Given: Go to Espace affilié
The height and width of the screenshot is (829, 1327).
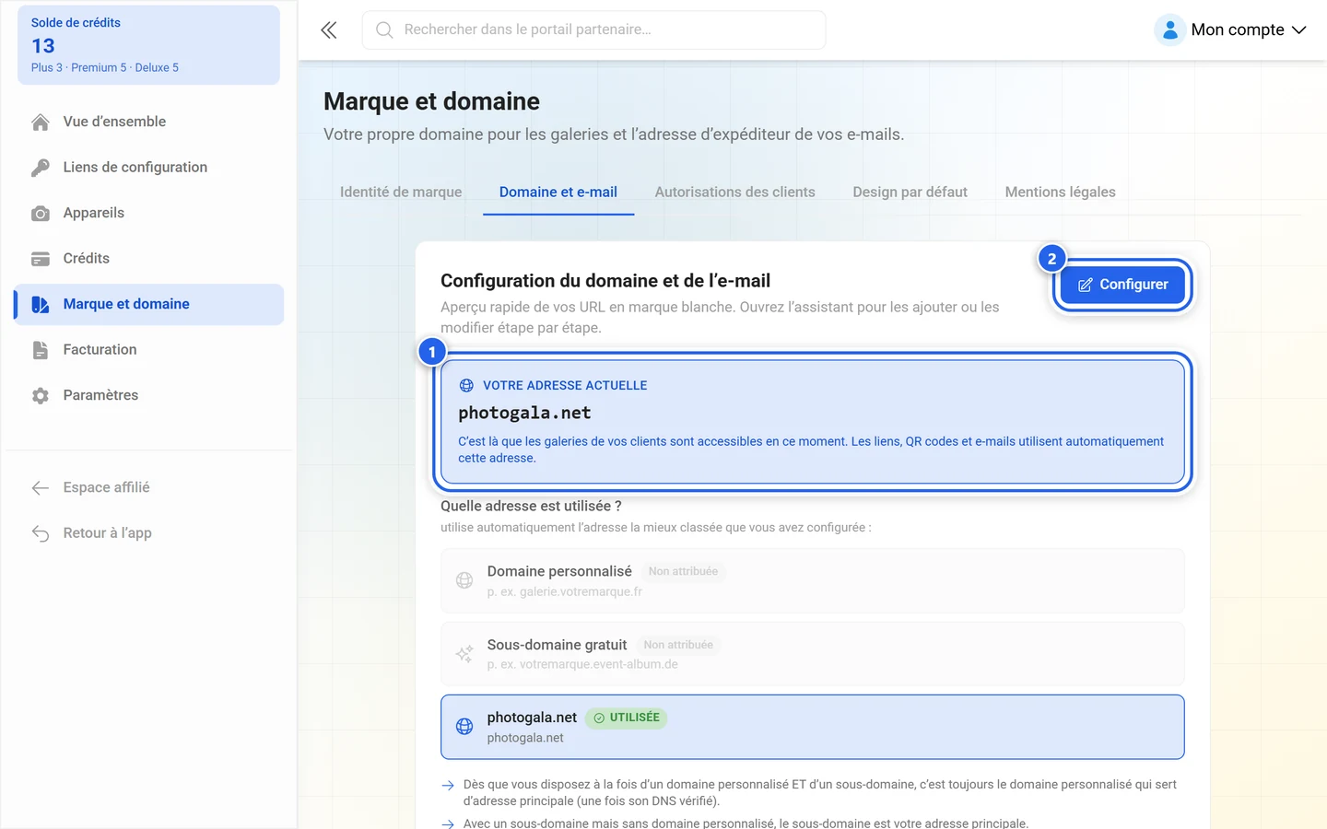Looking at the screenshot, I should (148, 487).
